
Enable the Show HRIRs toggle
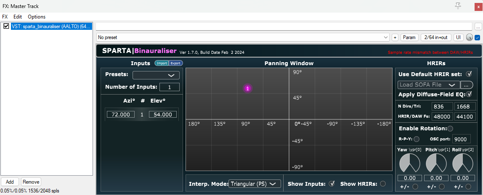(x=382, y=184)
